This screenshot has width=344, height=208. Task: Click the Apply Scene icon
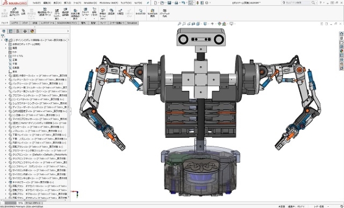224,24
